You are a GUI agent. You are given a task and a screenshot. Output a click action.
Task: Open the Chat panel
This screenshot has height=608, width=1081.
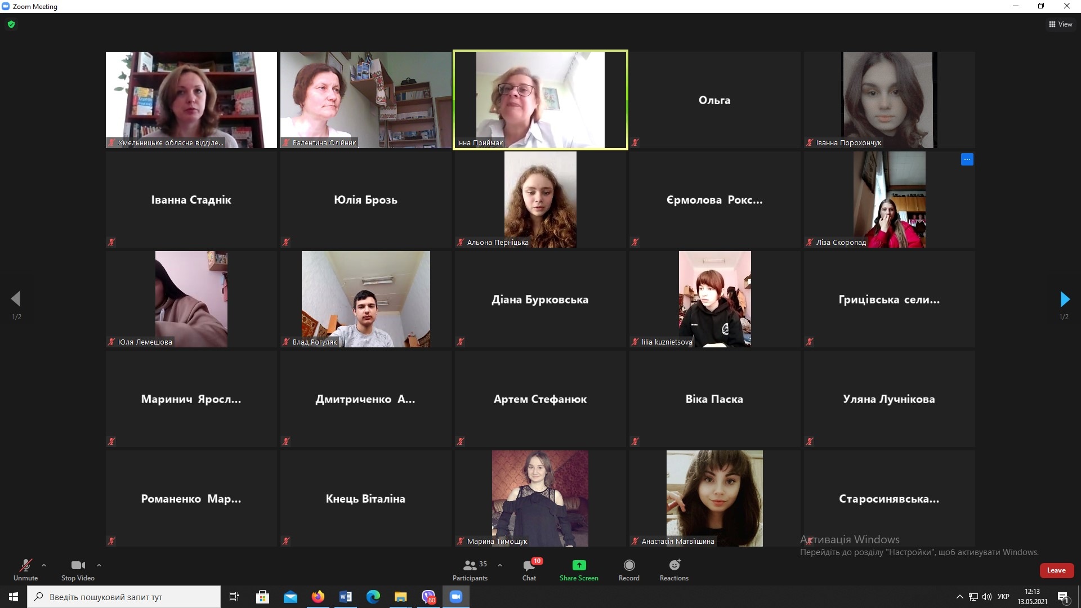529,566
